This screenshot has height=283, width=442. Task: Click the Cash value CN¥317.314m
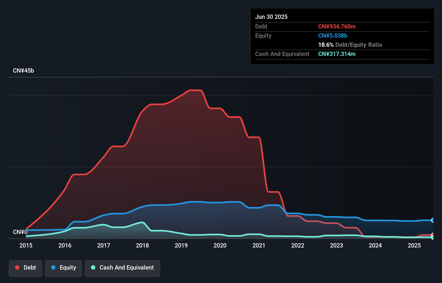(337, 54)
